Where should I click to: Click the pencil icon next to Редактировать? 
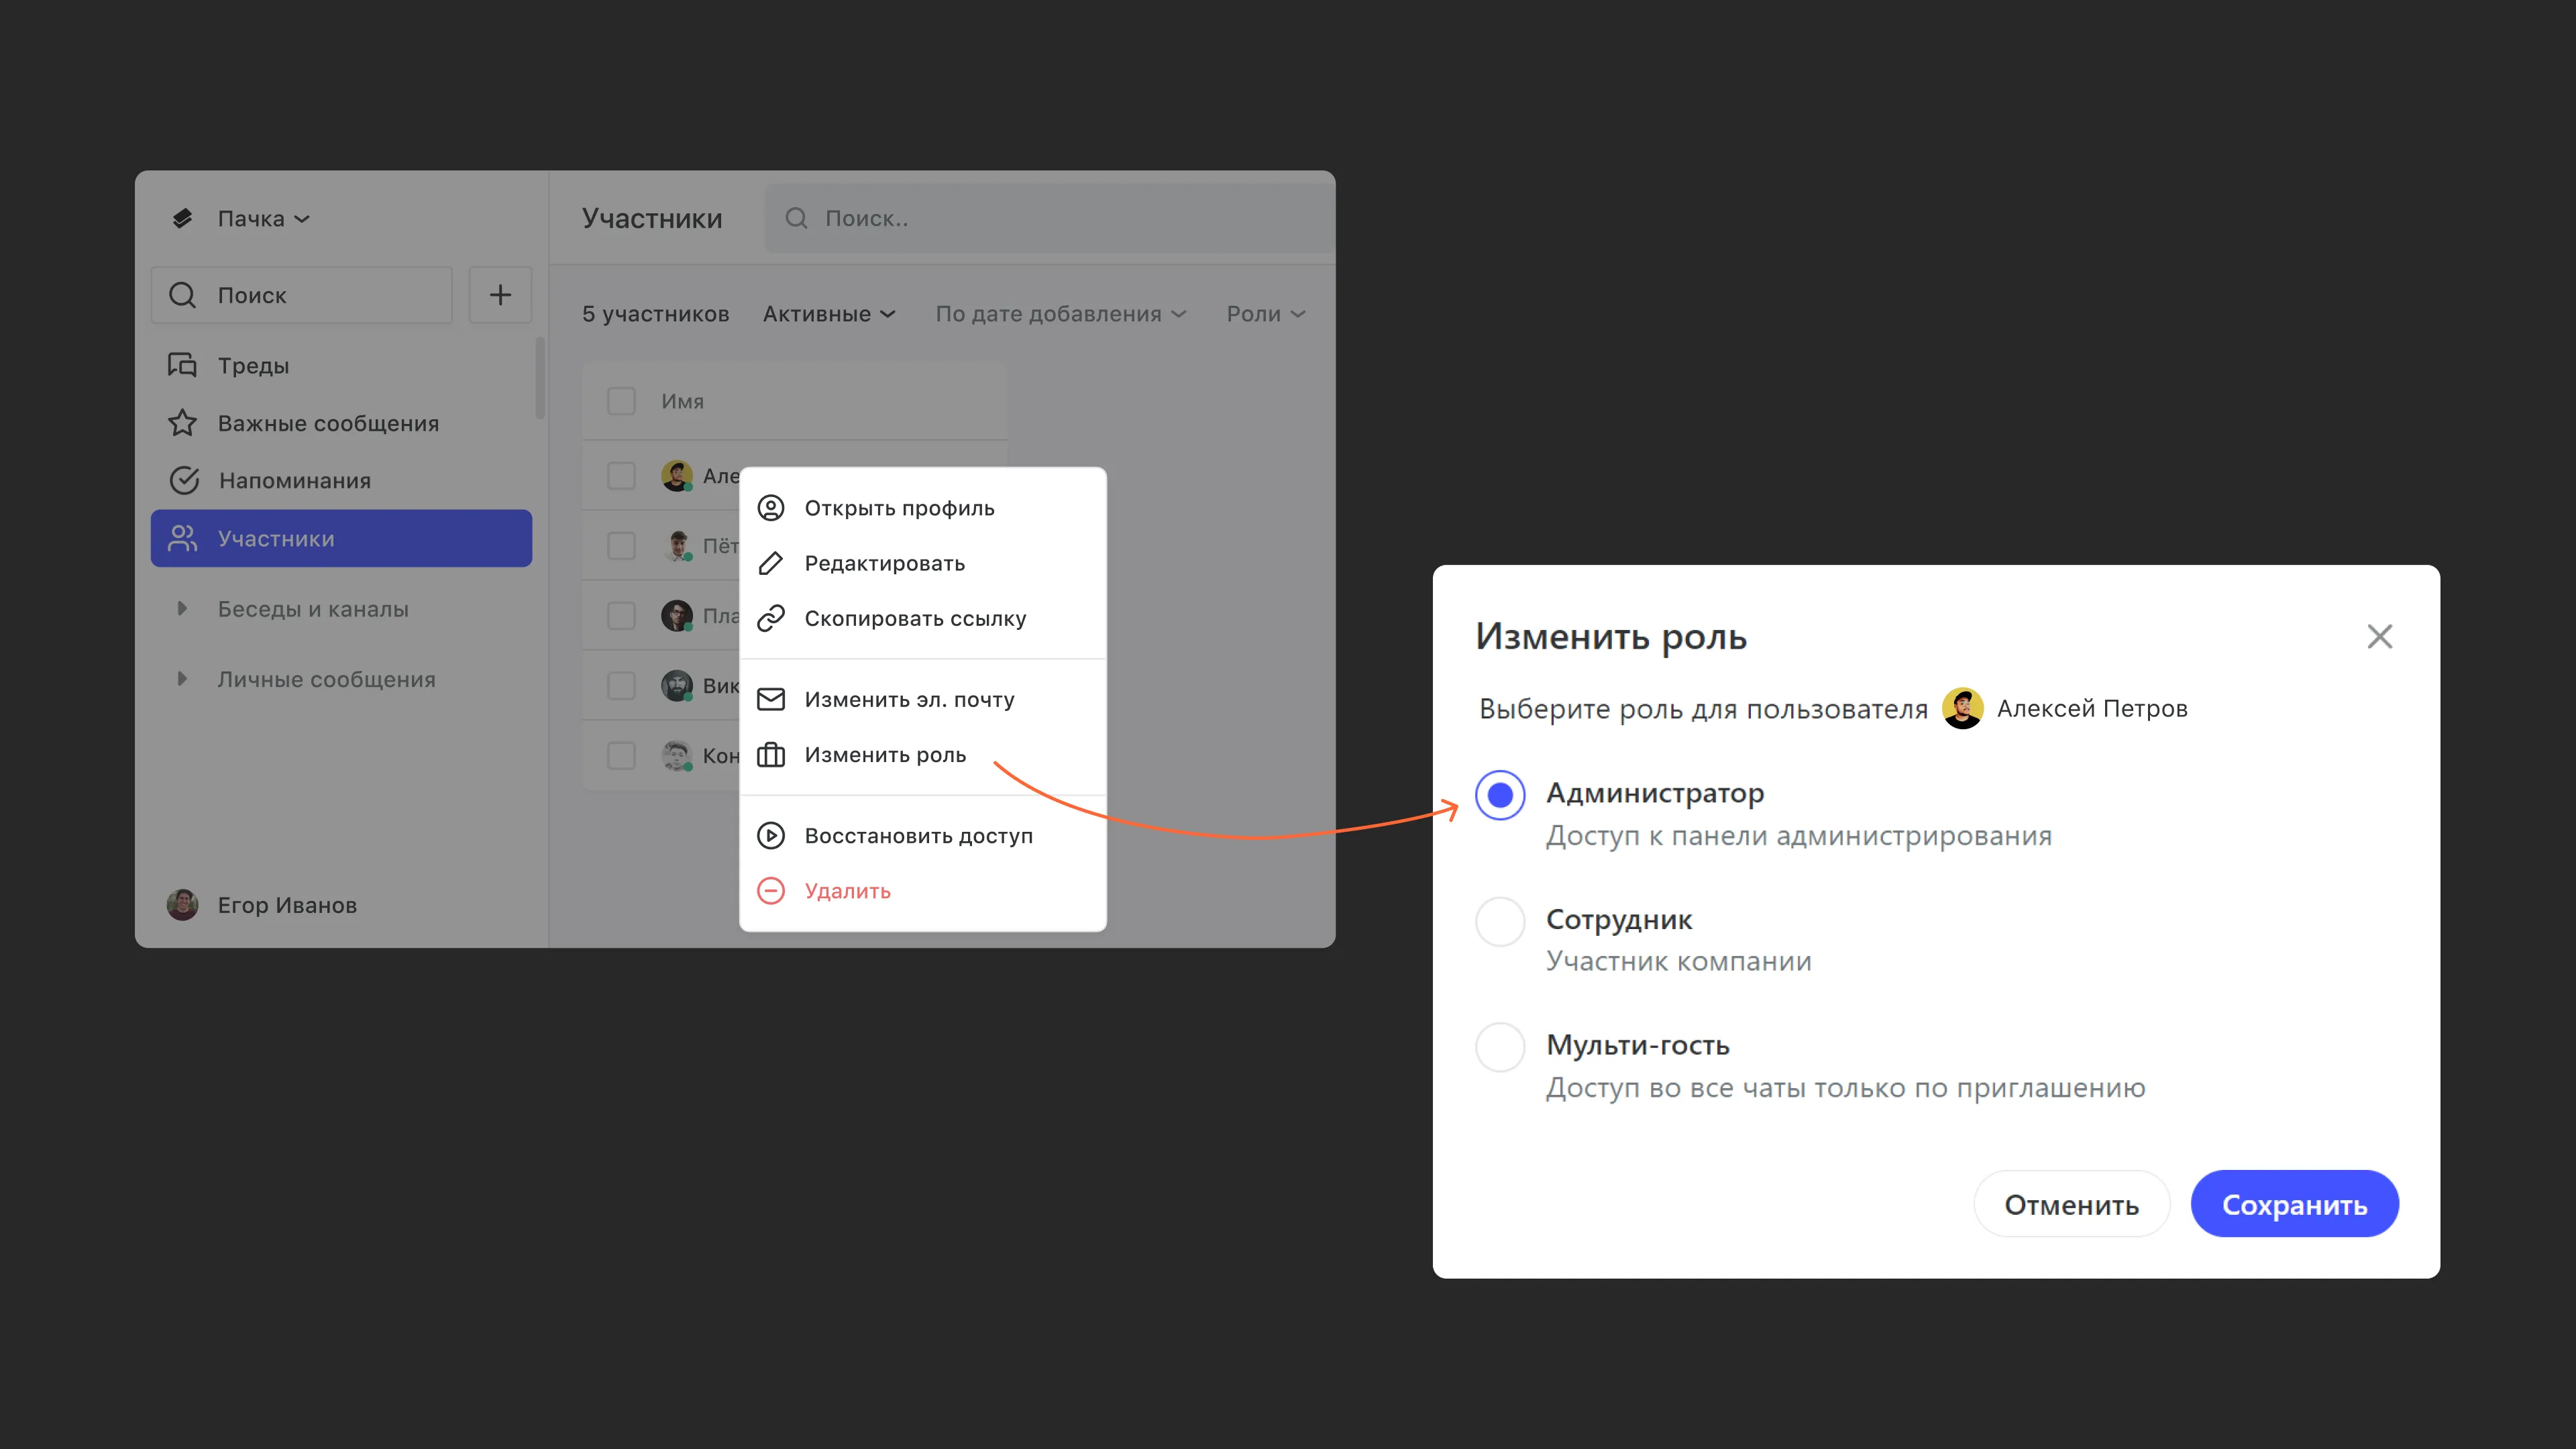pyautogui.click(x=770, y=563)
